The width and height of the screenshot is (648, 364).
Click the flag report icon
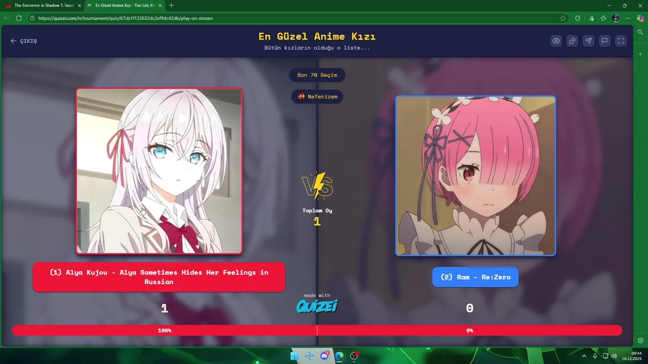coord(604,41)
